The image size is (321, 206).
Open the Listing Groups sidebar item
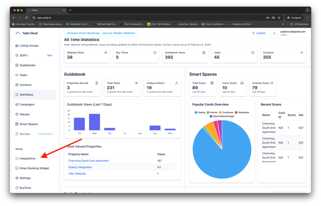tap(29, 45)
